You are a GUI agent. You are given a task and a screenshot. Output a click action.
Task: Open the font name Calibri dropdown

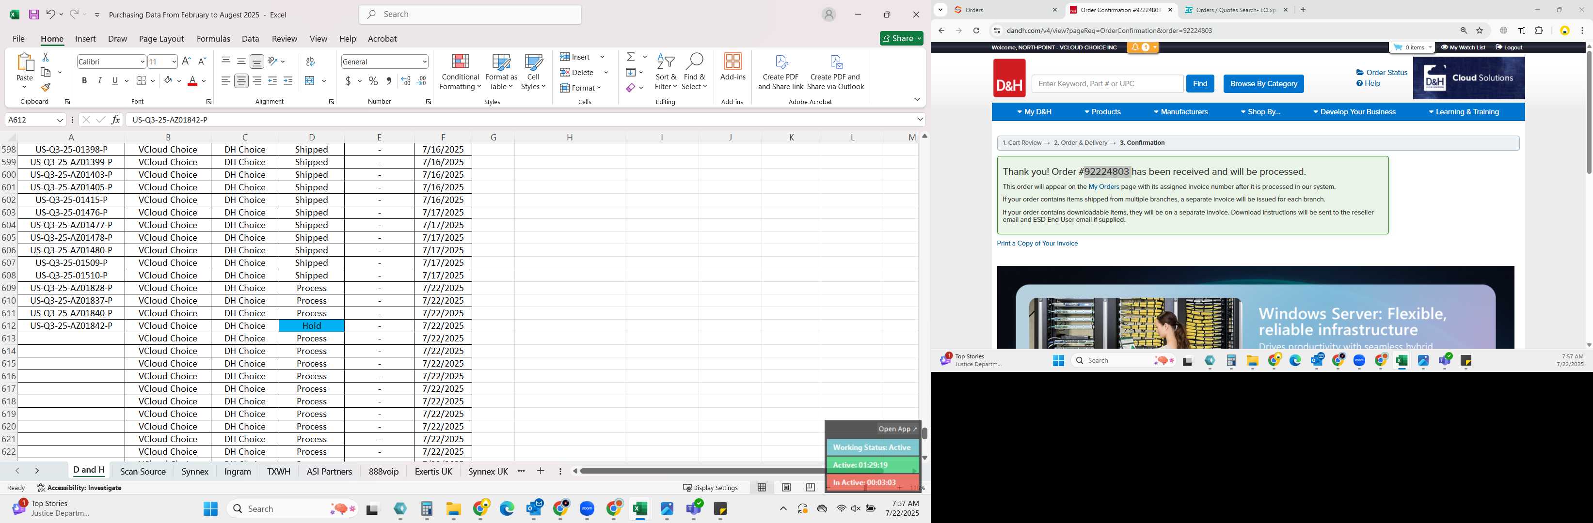coord(142,62)
